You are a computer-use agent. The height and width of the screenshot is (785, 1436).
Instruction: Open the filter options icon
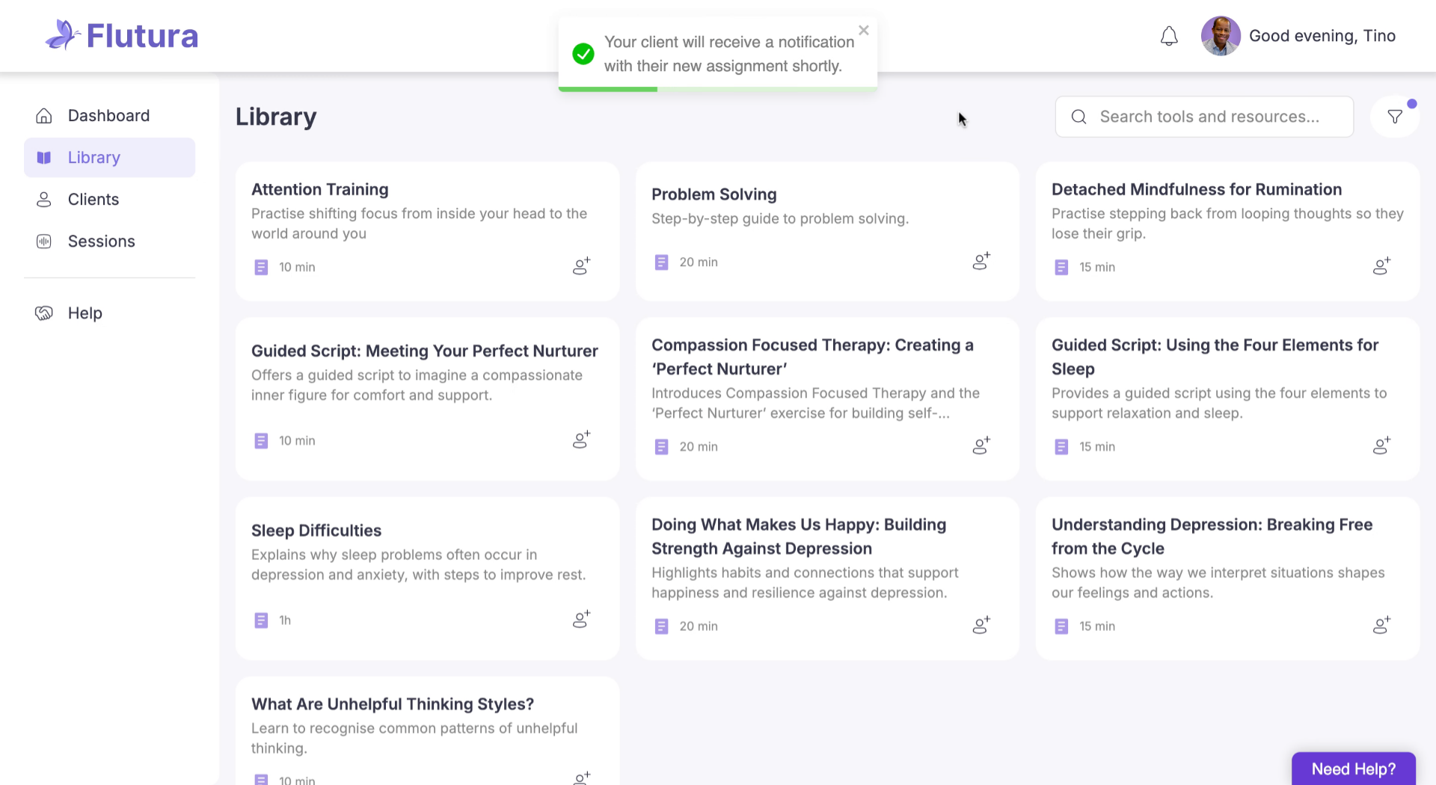point(1394,117)
